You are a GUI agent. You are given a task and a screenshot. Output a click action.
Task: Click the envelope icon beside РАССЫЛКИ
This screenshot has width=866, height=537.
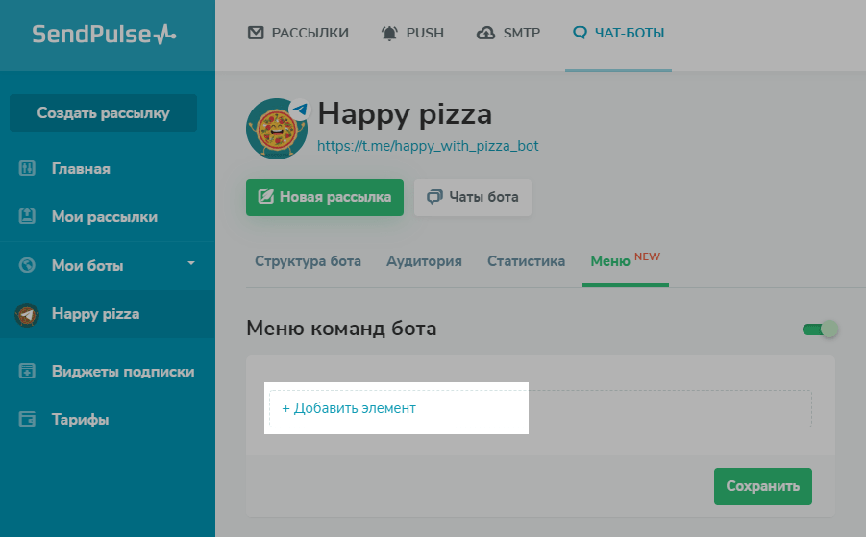pyautogui.click(x=256, y=33)
